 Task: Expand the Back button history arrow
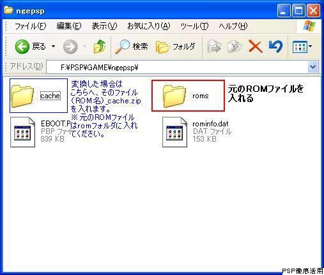pyautogui.click(x=53, y=46)
